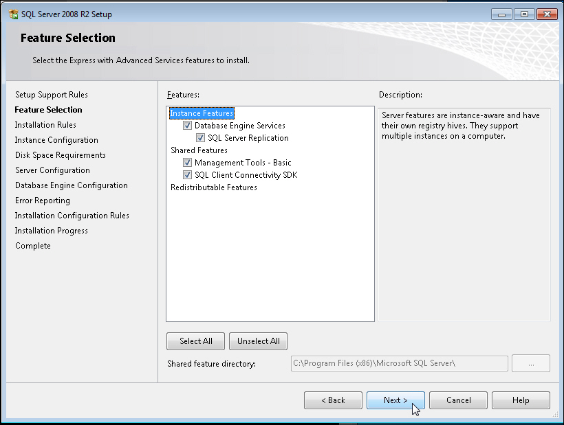Uncheck the SQL Server Replication checkbox
Image resolution: width=564 pixels, height=425 pixels.
click(x=200, y=138)
